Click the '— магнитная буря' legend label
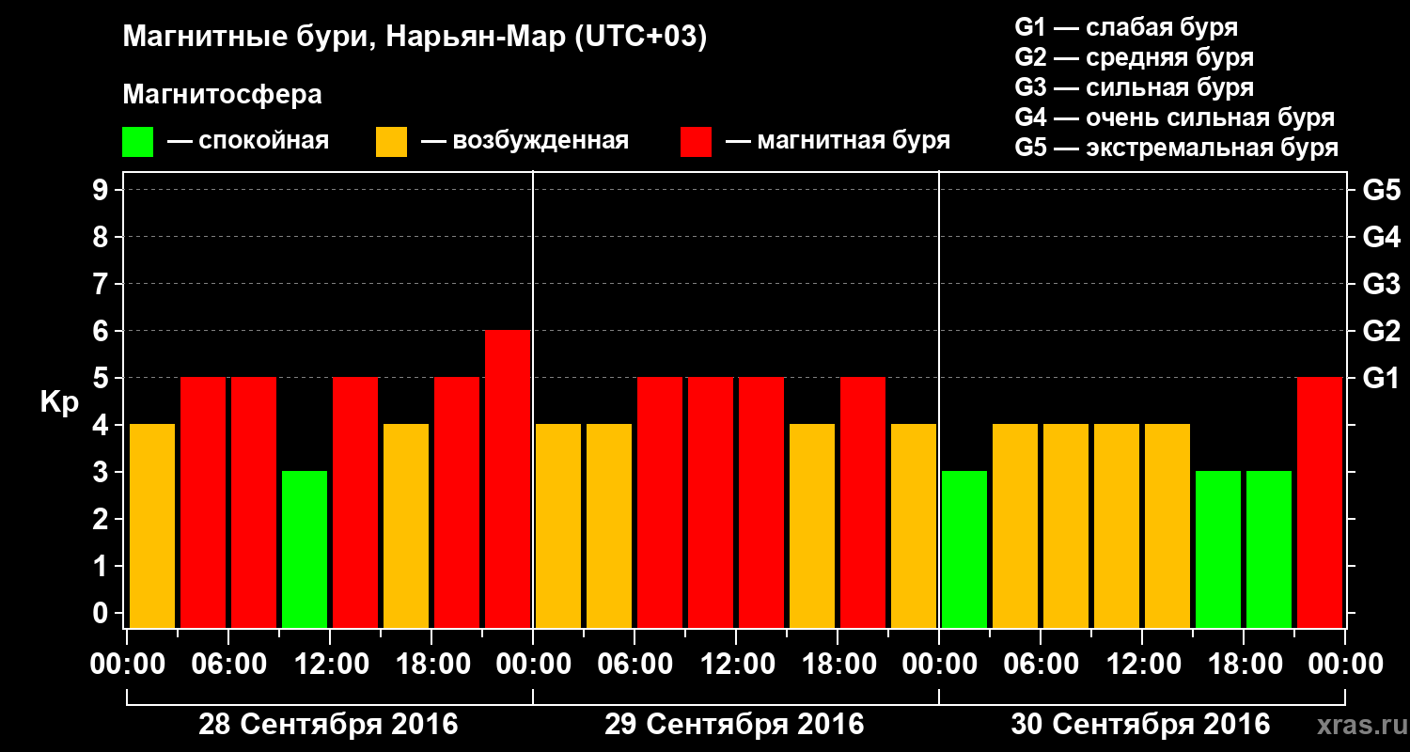Image resolution: width=1410 pixels, height=752 pixels. tap(838, 141)
